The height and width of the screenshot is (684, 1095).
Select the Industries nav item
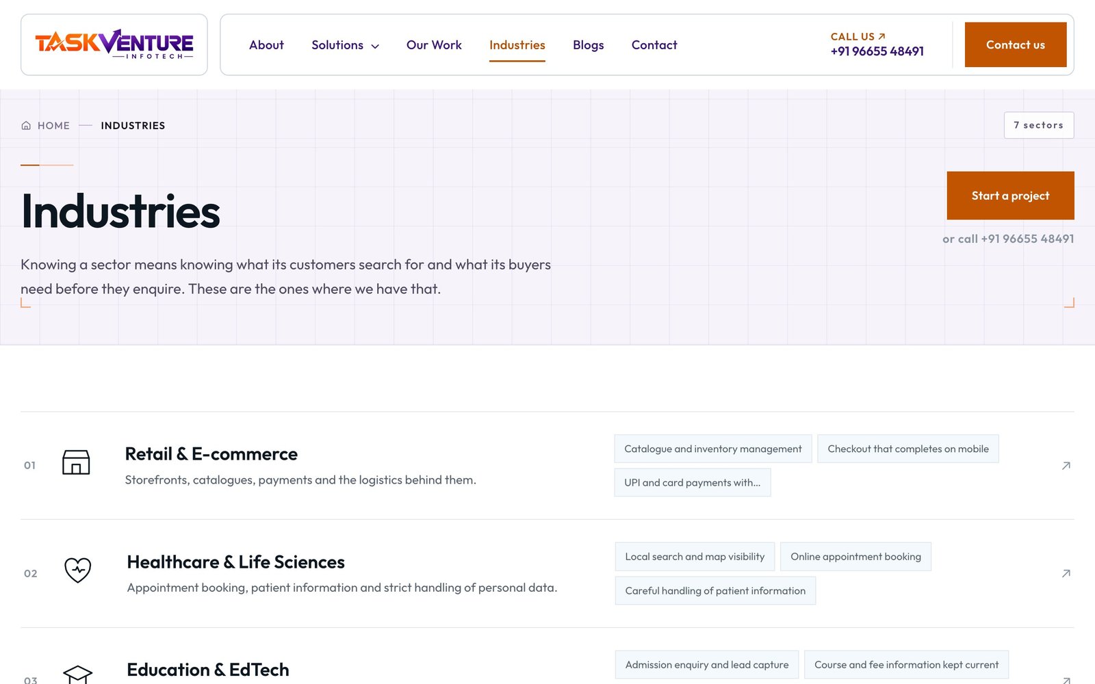pos(517,44)
